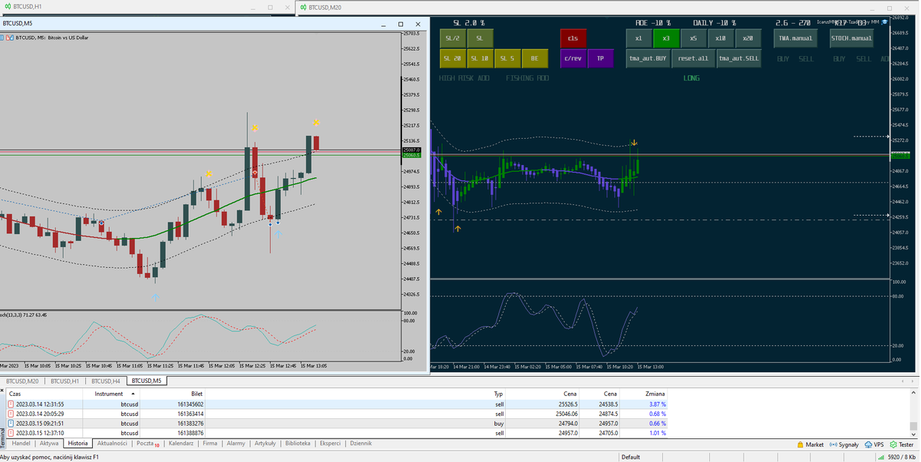Toggle the STOCH.manual mode button
The width and height of the screenshot is (921, 462).
[x=852, y=38]
